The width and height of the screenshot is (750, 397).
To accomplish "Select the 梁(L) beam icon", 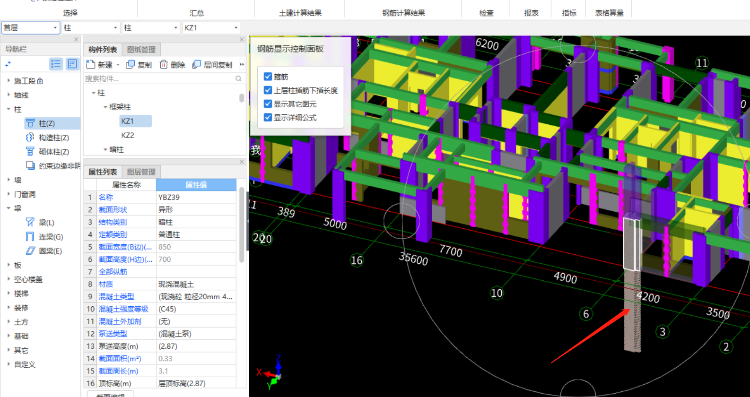I will pos(30,223).
